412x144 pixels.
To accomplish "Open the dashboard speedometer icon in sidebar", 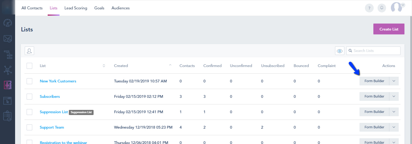I will coord(8,23).
